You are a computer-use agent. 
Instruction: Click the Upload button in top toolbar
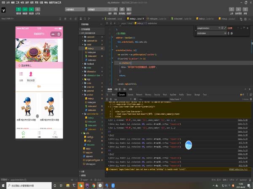[232, 9]
